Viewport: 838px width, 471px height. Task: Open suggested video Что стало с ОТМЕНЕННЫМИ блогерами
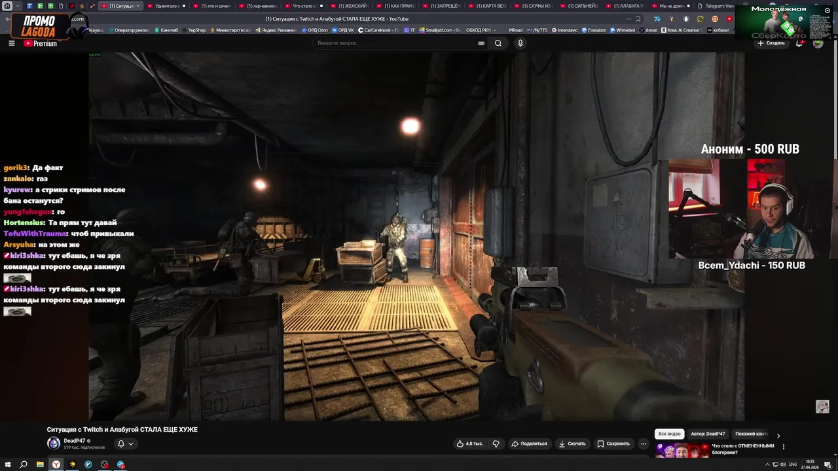click(x=742, y=449)
